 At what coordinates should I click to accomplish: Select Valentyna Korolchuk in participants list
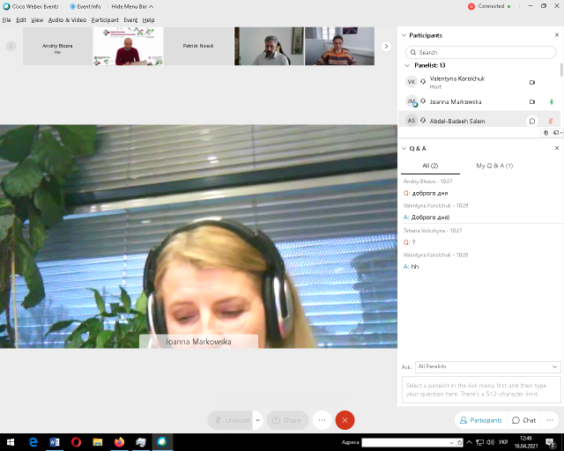(x=479, y=82)
